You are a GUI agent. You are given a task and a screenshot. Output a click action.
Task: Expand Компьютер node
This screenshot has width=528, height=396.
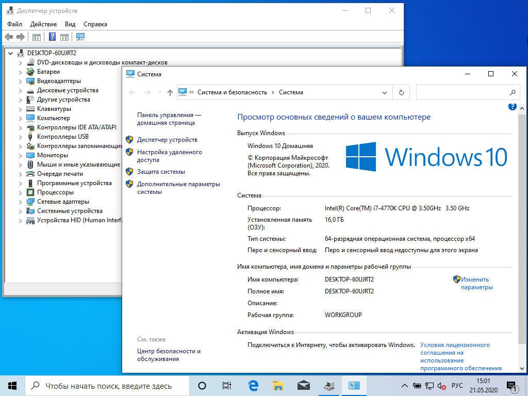pos(20,118)
